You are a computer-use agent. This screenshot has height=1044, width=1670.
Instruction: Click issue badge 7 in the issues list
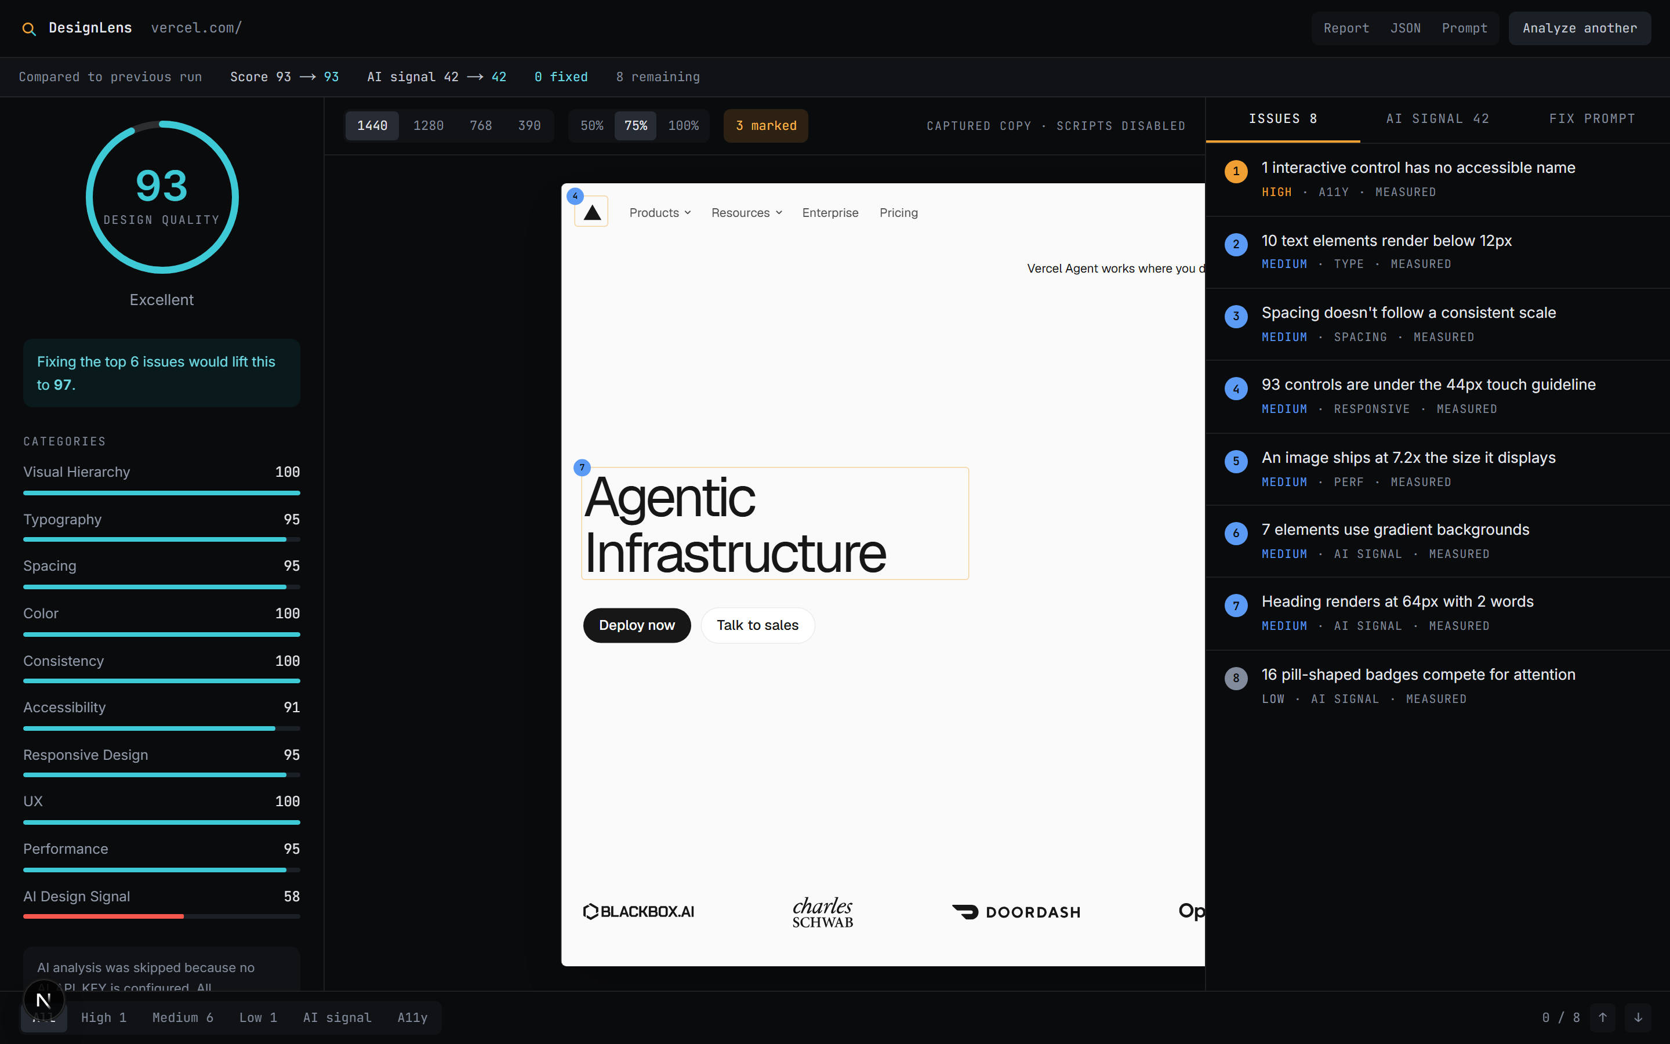click(x=1236, y=606)
